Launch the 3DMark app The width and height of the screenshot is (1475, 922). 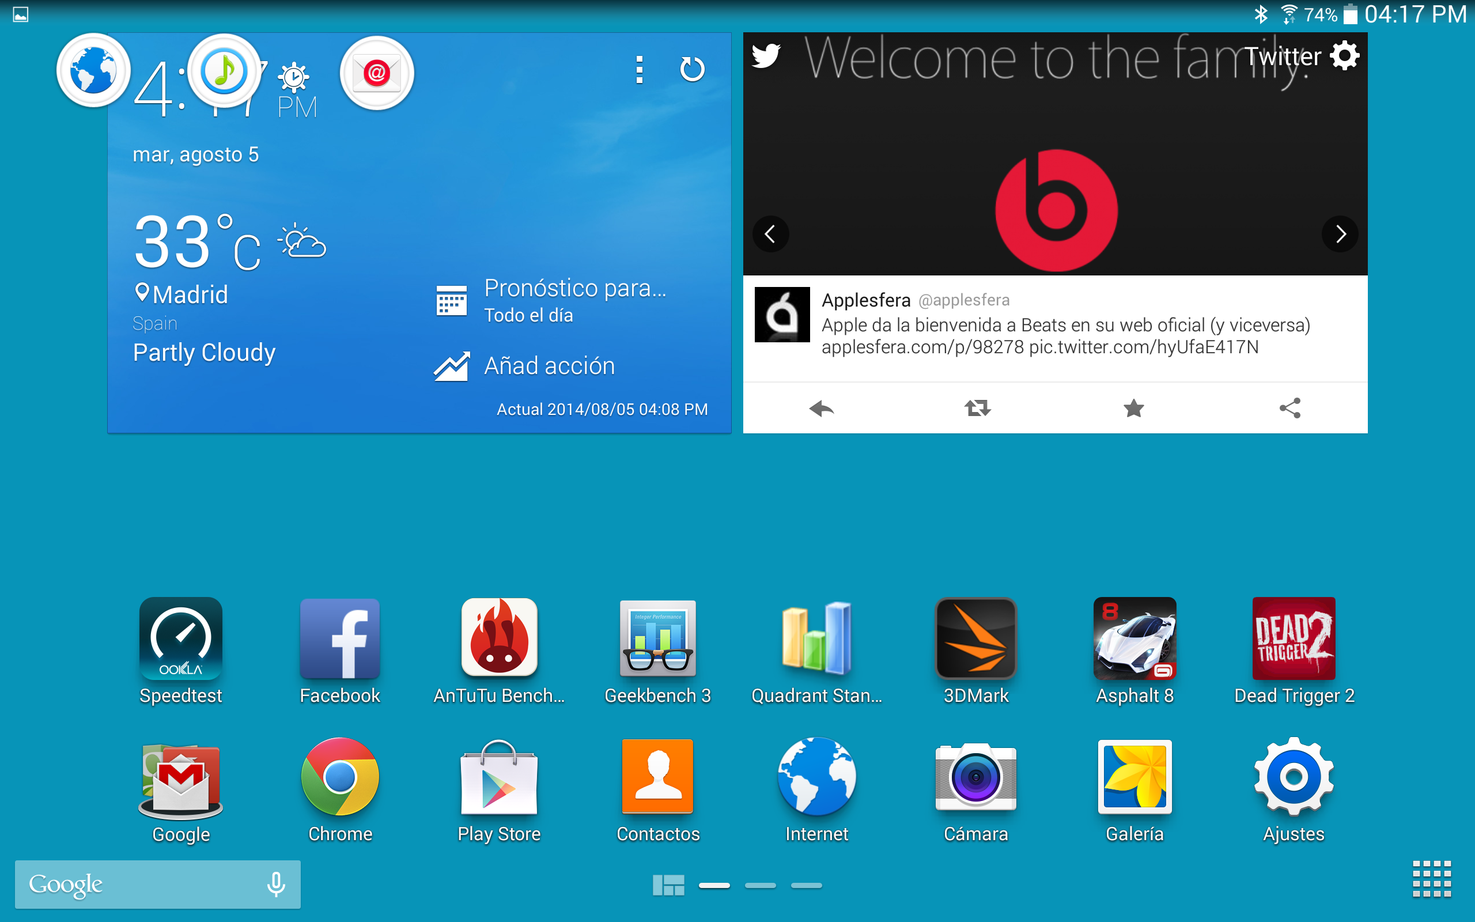click(976, 638)
